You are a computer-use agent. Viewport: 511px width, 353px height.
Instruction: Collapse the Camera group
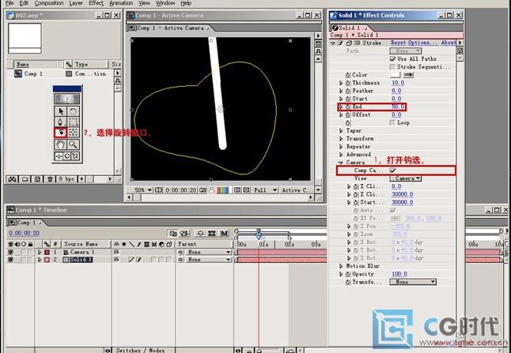[341, 163]
